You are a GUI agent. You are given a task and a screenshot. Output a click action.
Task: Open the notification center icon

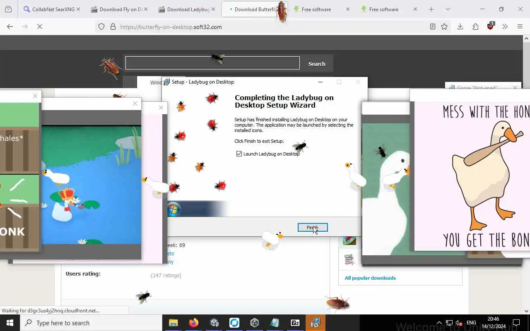pyautogui.click(x=516, y=323)
